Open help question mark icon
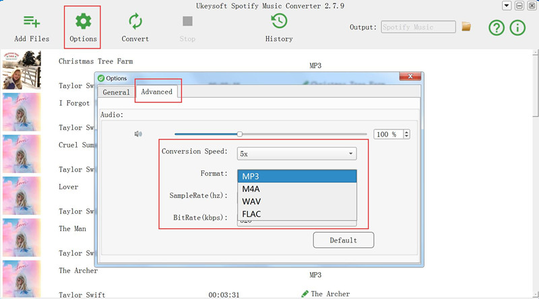 click(497, 28)
